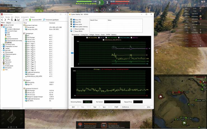Refresh the AIDA64 page with circular arrow
This screenshot has width=207, height=129.
tap(12, 20)
